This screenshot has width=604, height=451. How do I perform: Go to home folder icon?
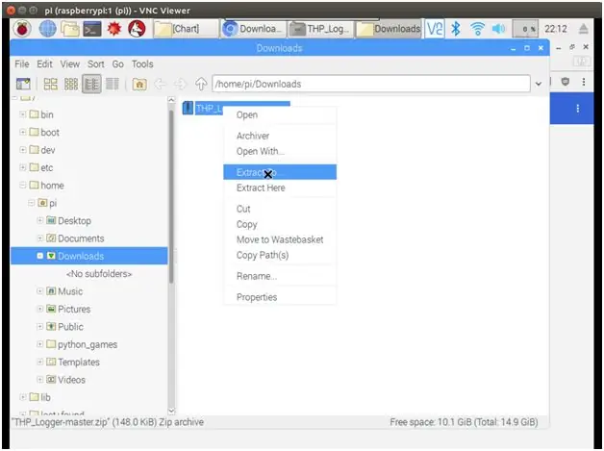tap(139, 84)
